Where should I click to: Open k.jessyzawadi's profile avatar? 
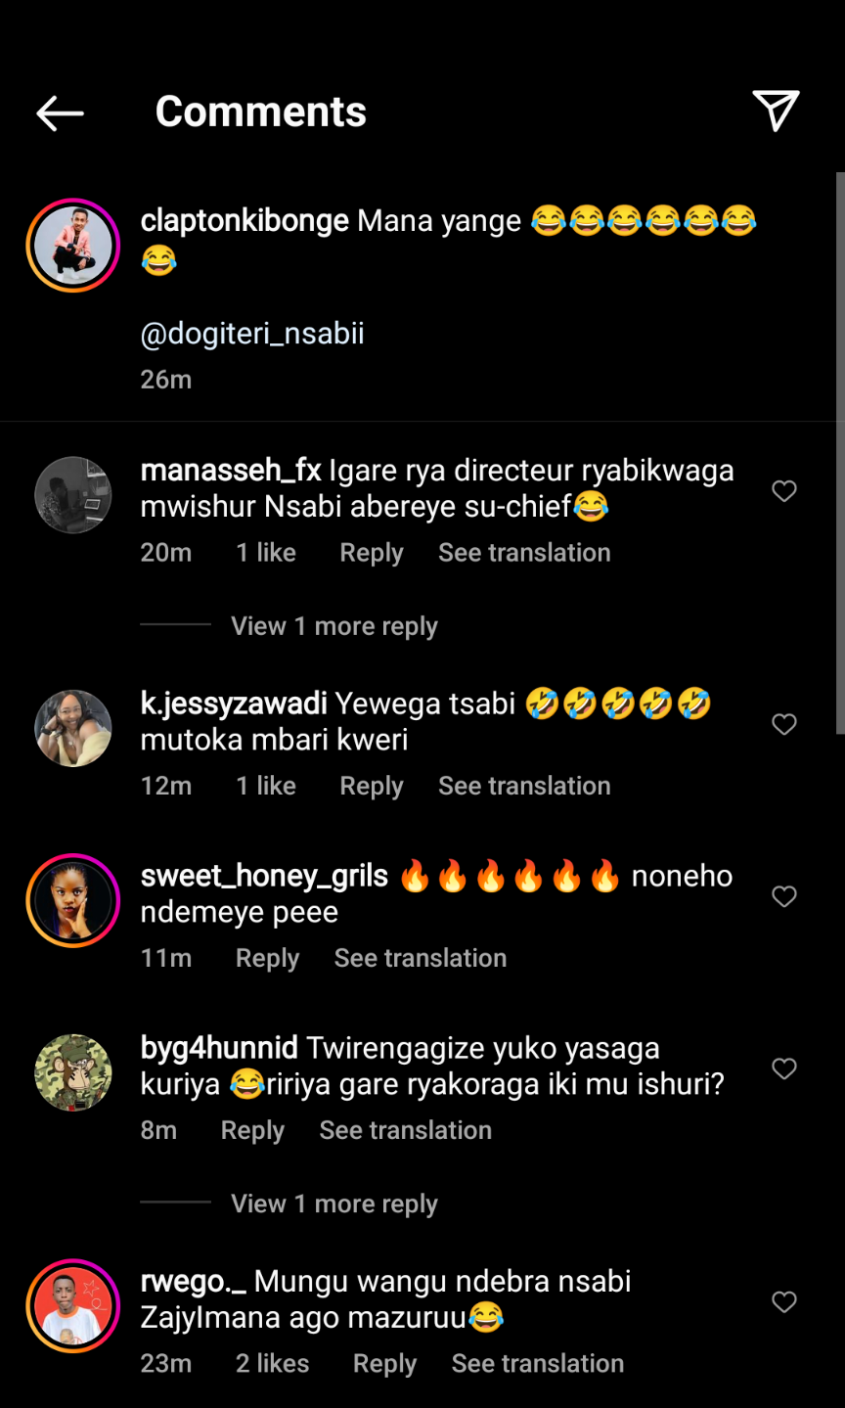(x=73, y=728)
